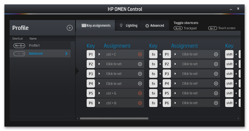The width and height of the screenshot is (249, 131).
Task: Expand P1 assignment arrow
Action: tap(99, 54)
